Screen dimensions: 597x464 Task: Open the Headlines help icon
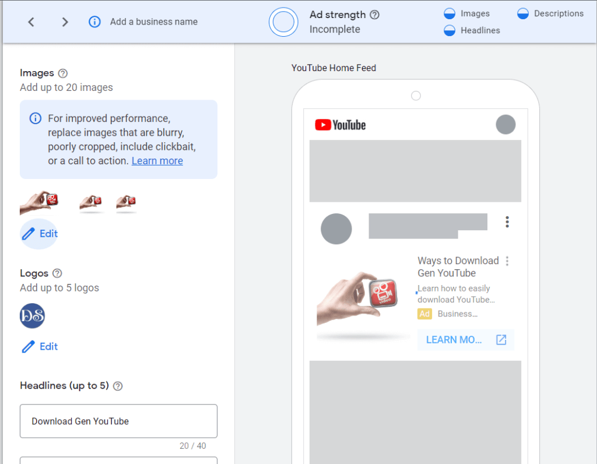(x=118, y=386)
